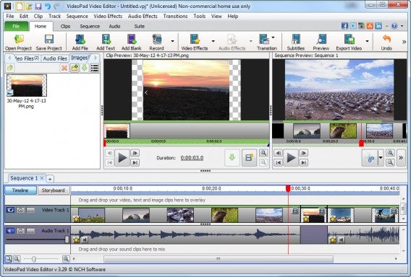Click the Facebook share icon
411x277 pixels.
click(345, 26)
